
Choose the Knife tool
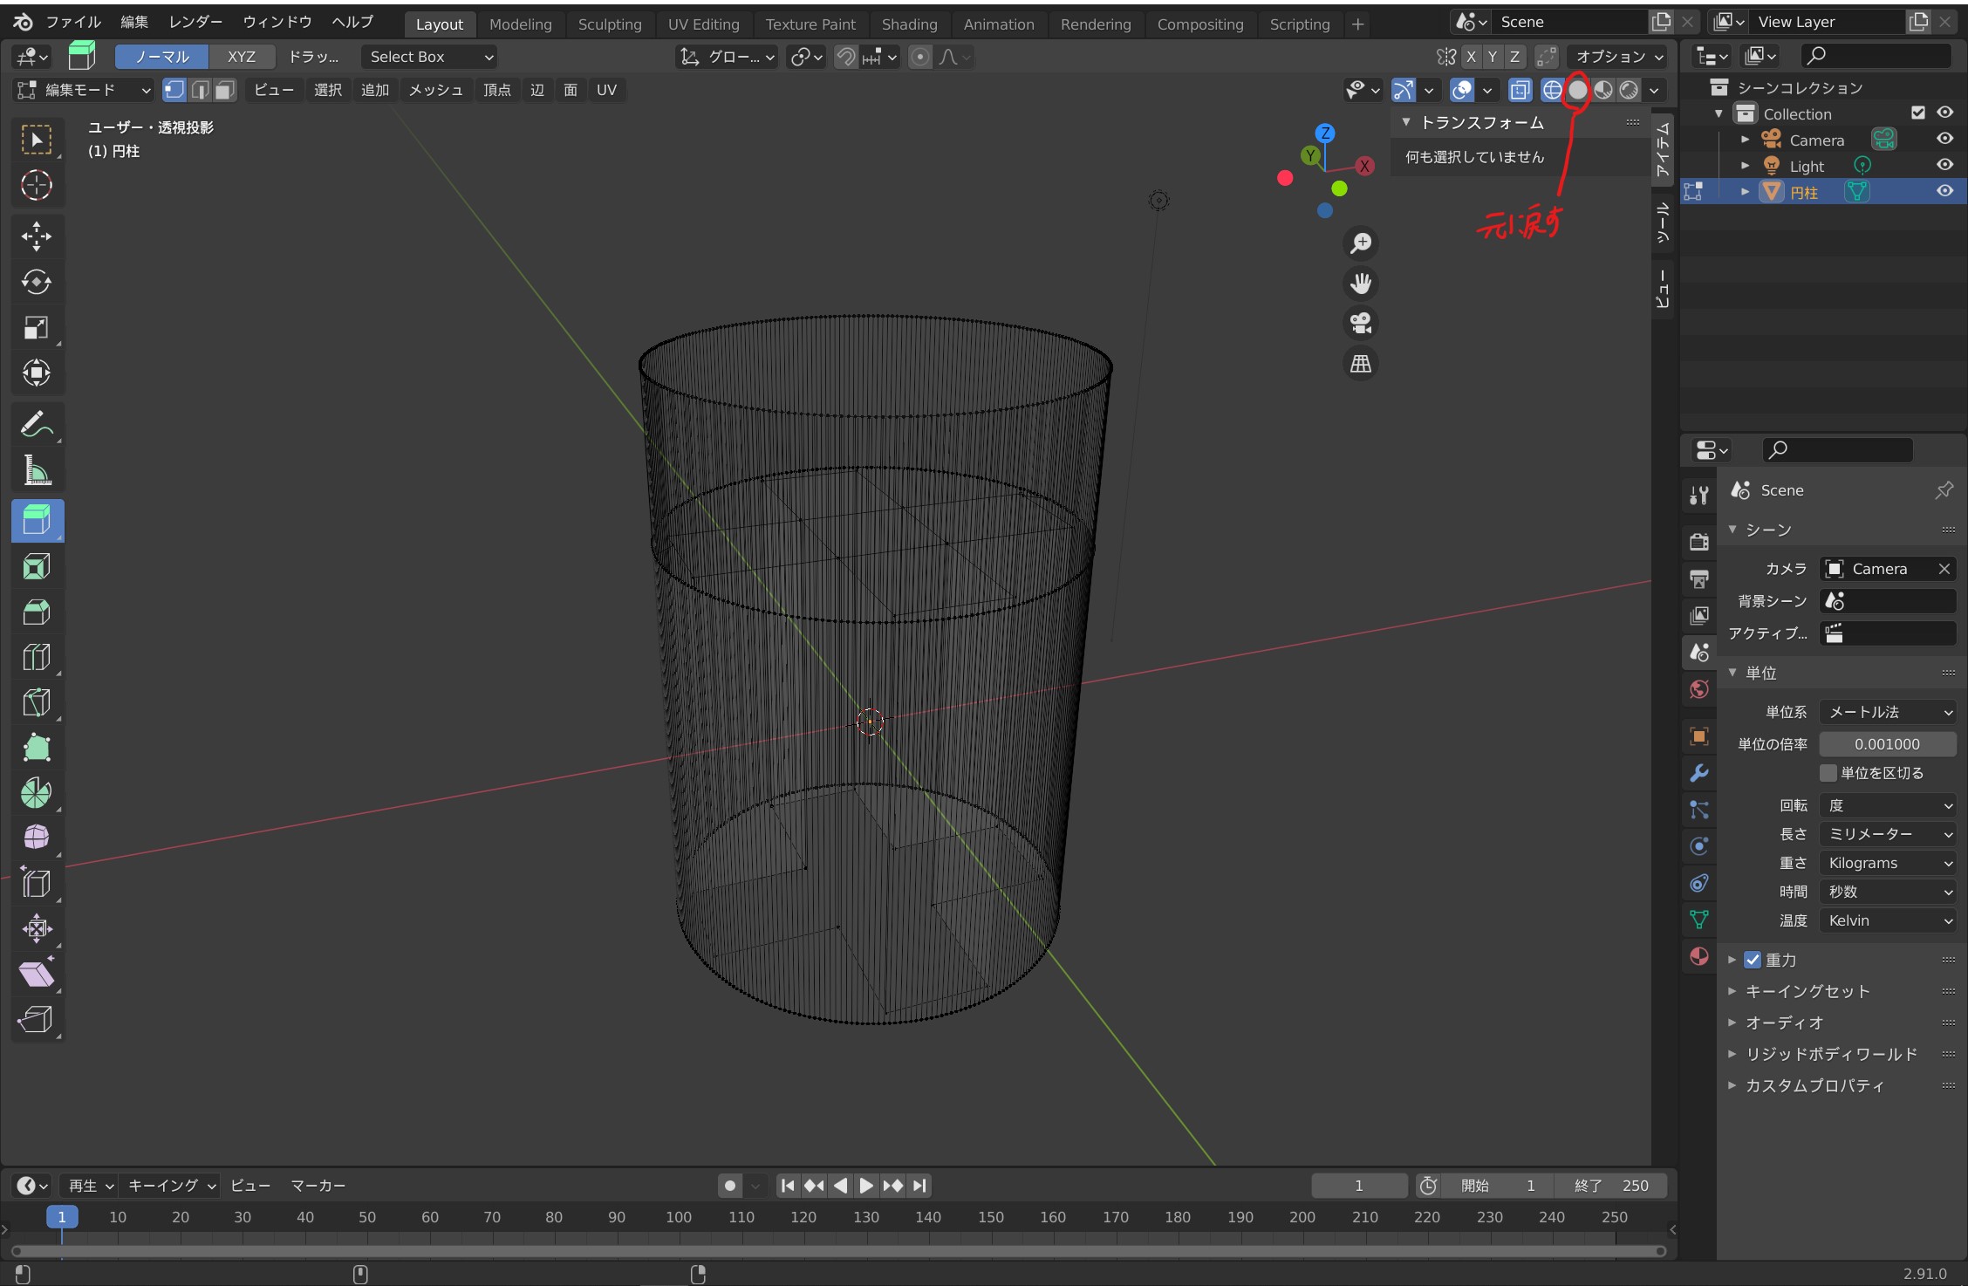point(36,702)
